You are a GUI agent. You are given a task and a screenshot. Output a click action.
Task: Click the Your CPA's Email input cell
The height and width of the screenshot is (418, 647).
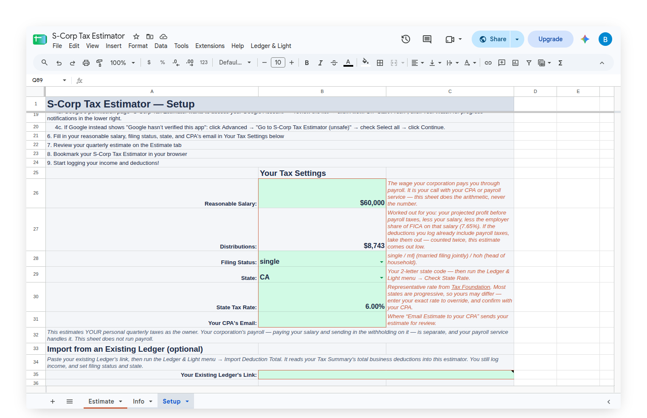coord(322,319)
